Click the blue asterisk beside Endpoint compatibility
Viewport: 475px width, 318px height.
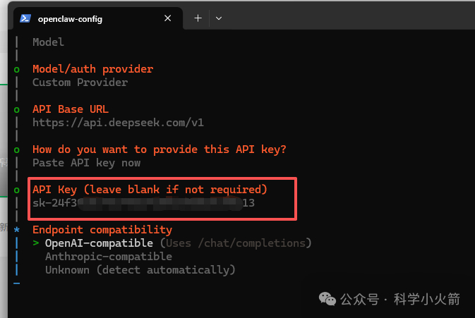click(16, 230)
